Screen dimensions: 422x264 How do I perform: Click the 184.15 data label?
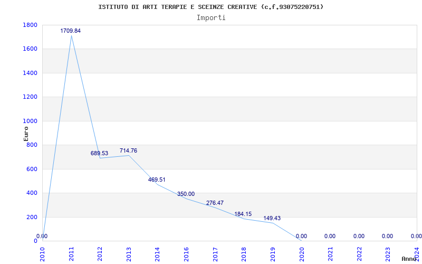tap(243, 214)
